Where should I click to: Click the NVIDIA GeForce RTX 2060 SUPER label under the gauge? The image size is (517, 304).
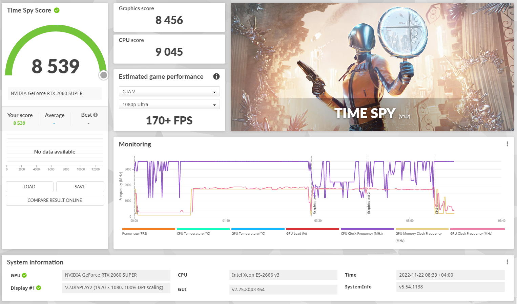pyautogui.click(x=55, y=93)
